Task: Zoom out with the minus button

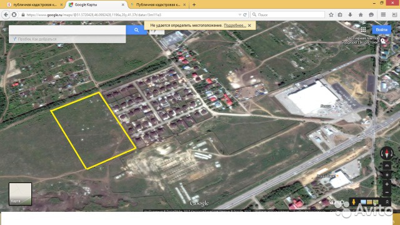Action: pos(387,192)
